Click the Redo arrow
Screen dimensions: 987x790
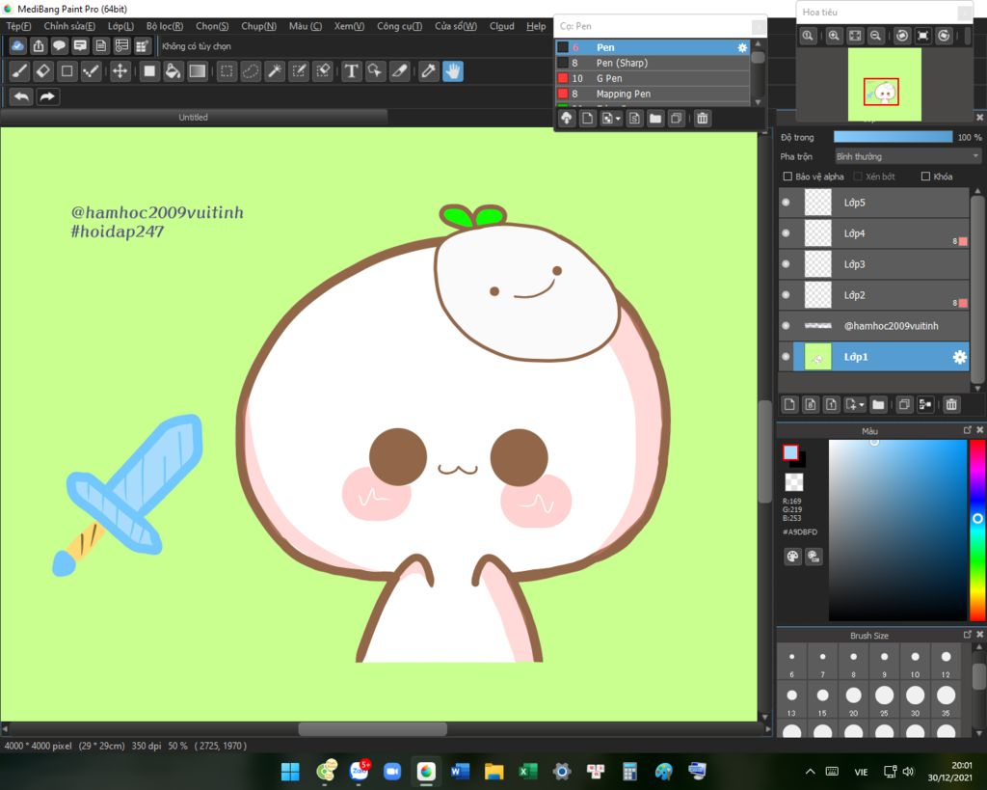point(47,96)
